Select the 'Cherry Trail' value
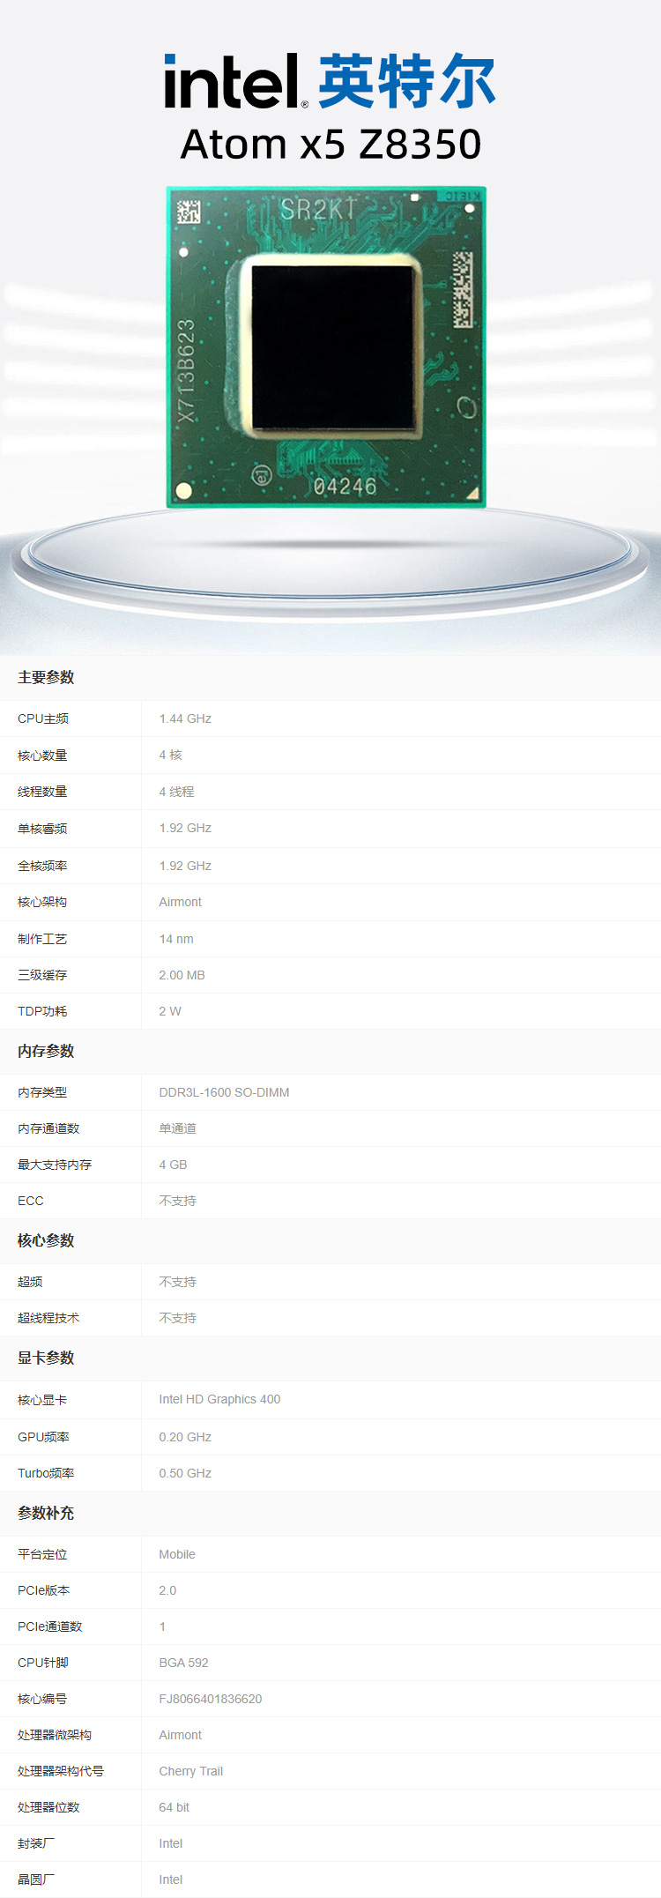The image size is (661, 1898). click(x=191, y=1771)
